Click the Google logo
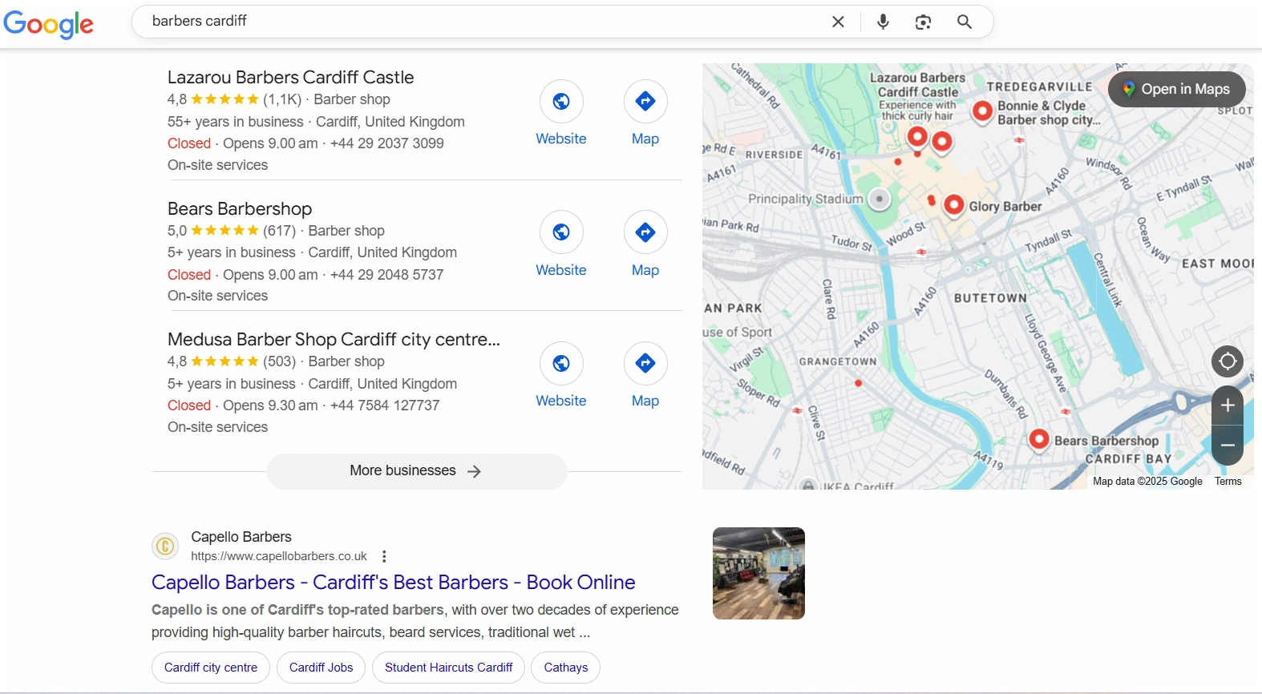1262x694 pixels. coord(49,23)
